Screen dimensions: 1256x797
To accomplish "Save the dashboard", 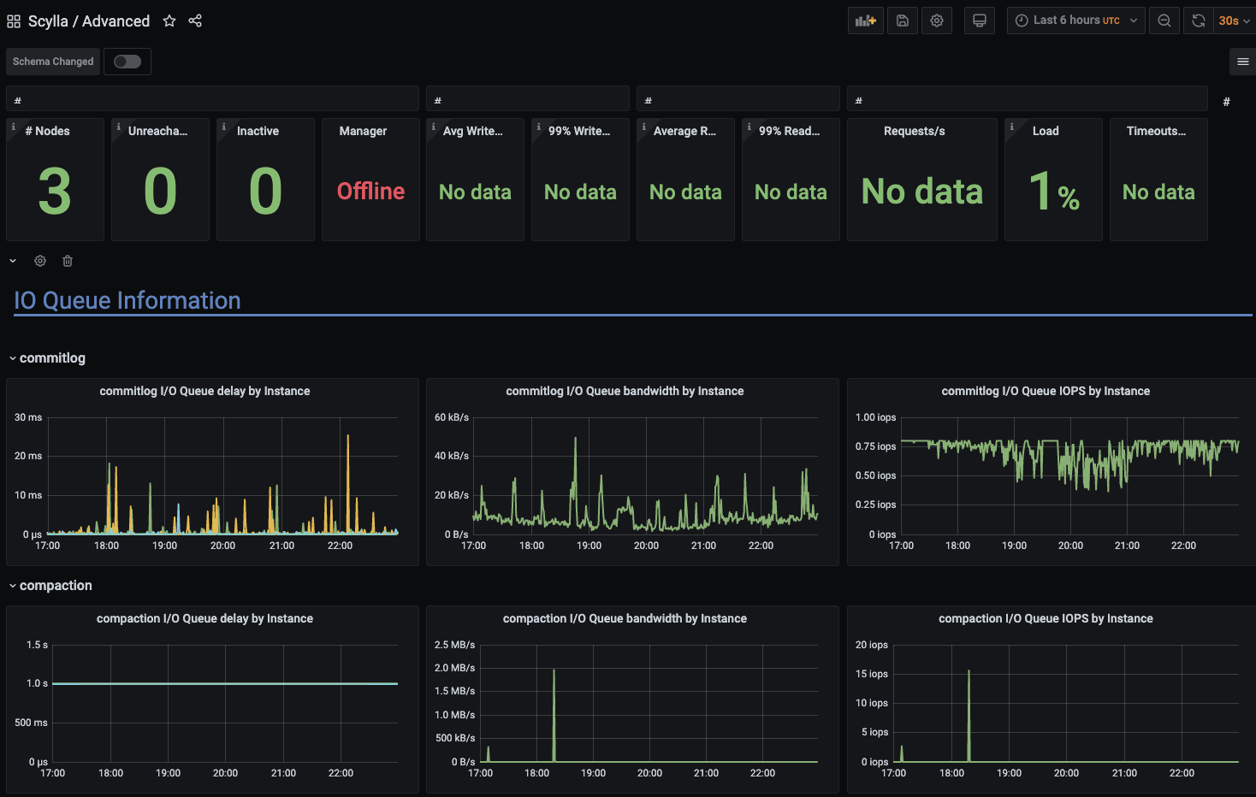I will click(x=902, y=21).
